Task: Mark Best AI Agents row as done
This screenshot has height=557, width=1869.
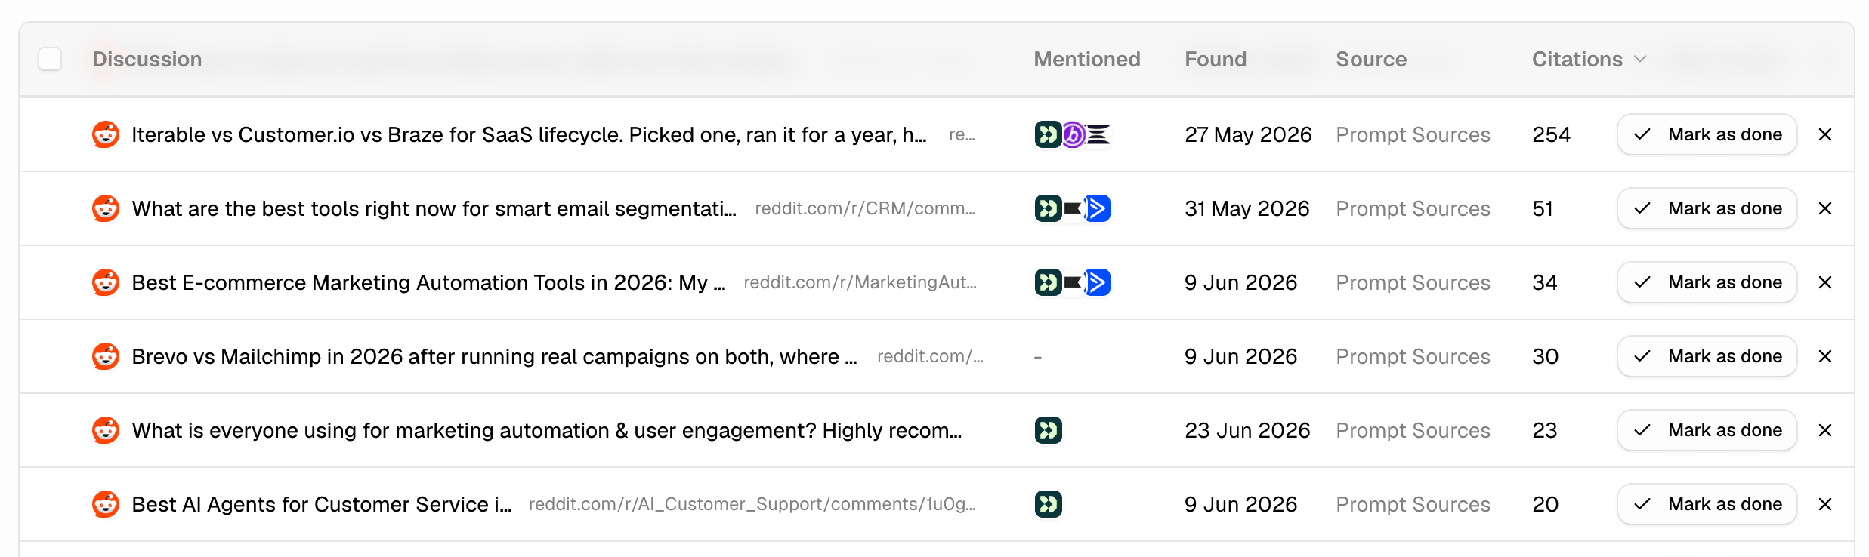Action: pos(1707,504)
